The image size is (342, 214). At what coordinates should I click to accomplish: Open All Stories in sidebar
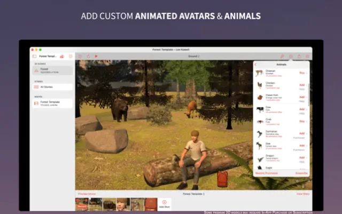[x=53, y=87]
